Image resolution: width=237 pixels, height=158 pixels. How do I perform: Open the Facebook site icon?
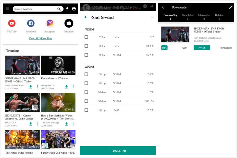point(31,23)
